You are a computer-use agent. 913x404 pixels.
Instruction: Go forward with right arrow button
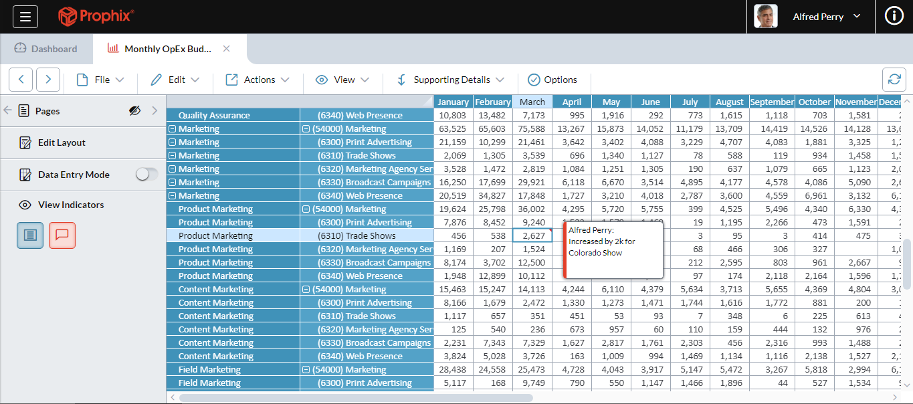48,80
